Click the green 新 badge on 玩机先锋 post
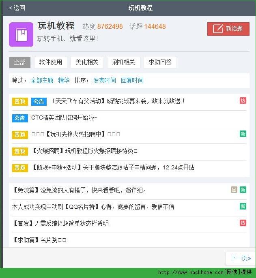256x278 pixels. click(243, 134)
